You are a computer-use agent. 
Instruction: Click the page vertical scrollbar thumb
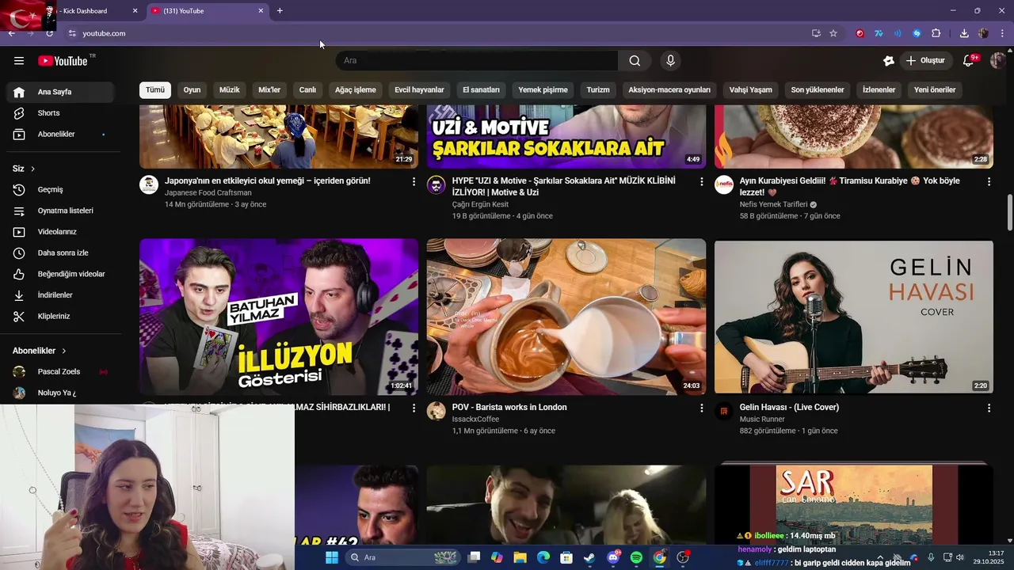[1009, 213]
